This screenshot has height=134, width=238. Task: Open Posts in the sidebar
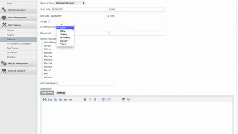9,3
